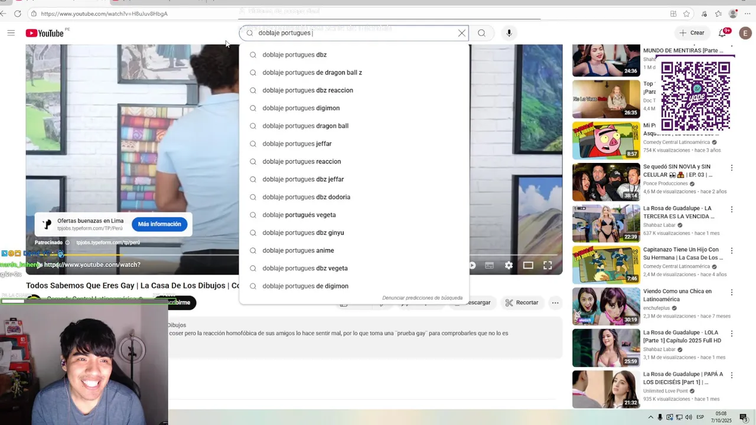Choose suggestion doblaje portugues dbz dodoria
Screen dimensions: 756x425
(x=354, y=197)
